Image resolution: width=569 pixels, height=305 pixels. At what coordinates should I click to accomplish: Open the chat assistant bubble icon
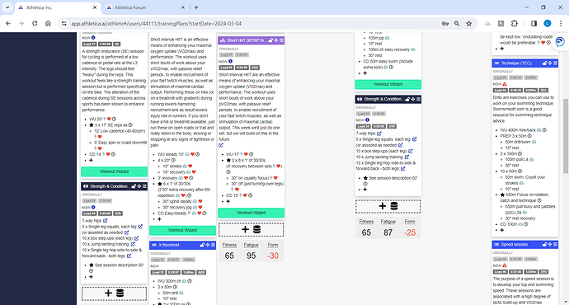click(x=560, y=42)
